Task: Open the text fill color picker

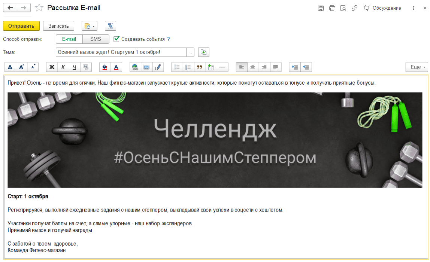Action: (105, 67)
